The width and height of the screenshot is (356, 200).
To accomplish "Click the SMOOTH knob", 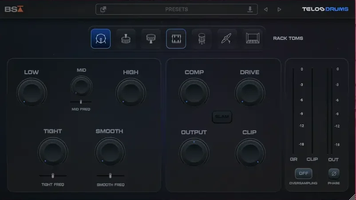I will [110, 152].
